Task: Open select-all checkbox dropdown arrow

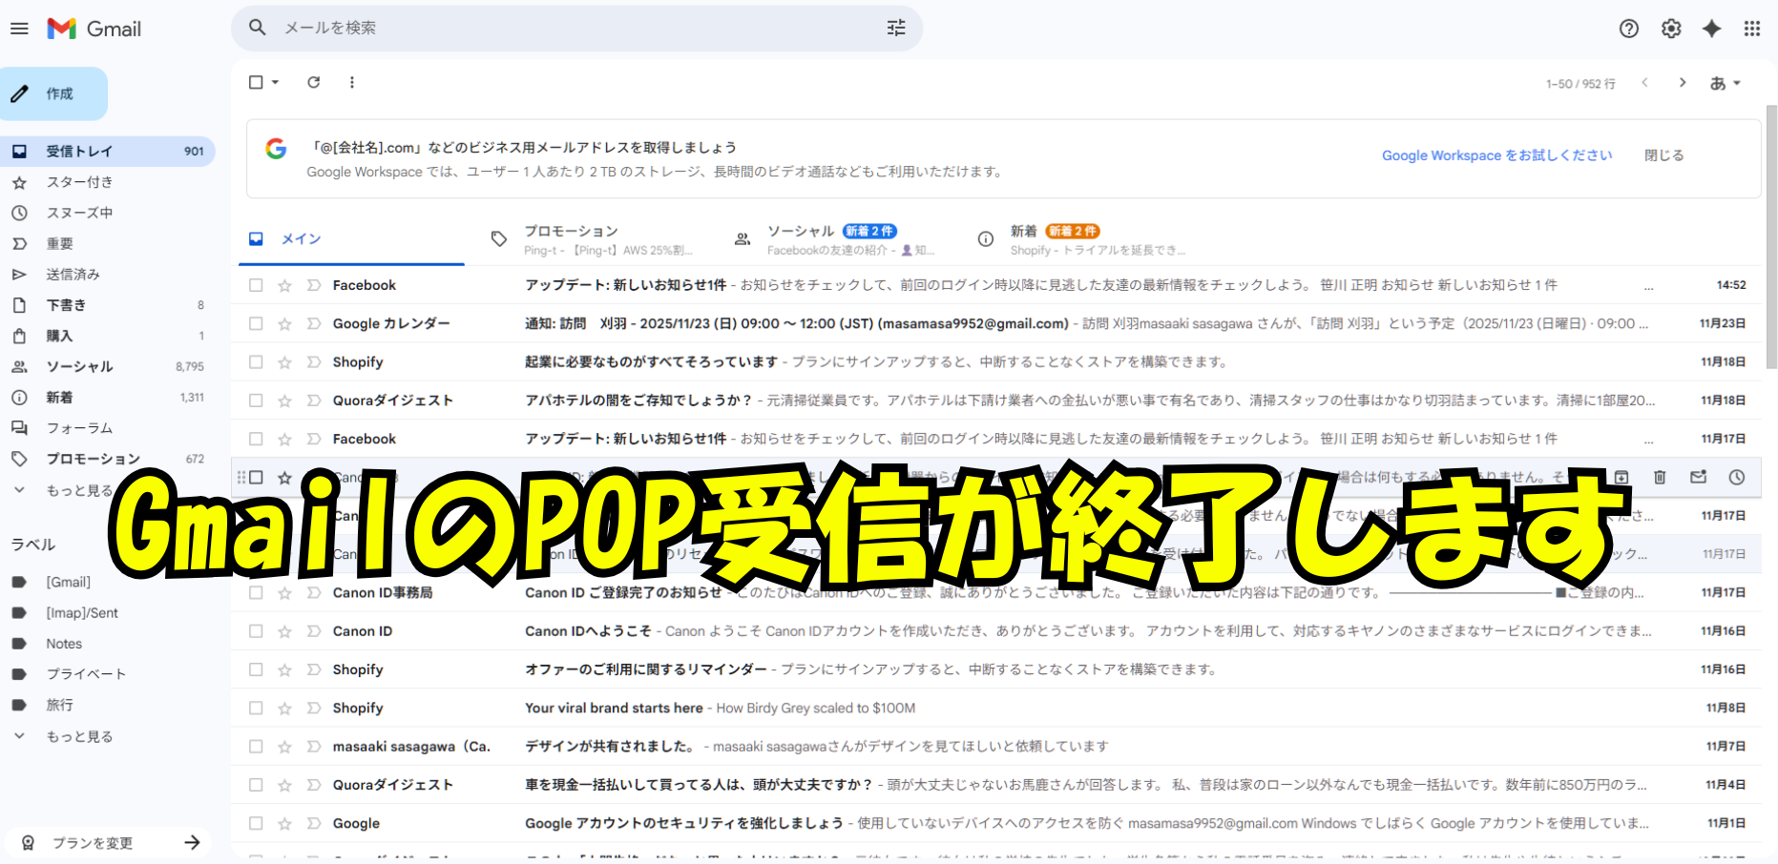Action: pyautogui.click(x=276, y=83)
